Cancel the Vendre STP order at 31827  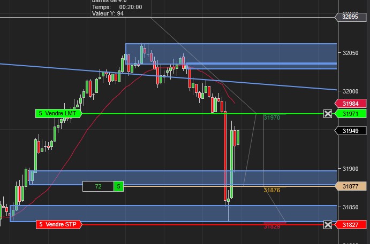click(328, 225)
